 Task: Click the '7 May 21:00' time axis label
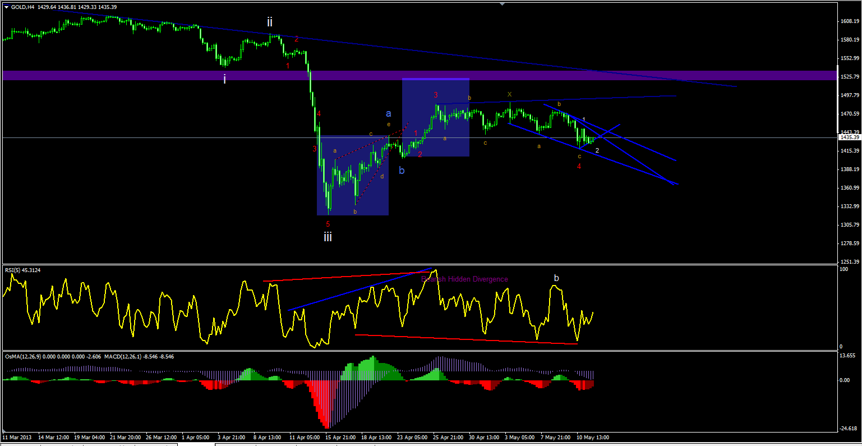(556, 437)
